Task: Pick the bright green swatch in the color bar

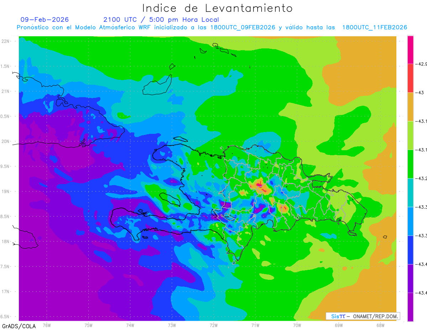Action: pos(410,164)
